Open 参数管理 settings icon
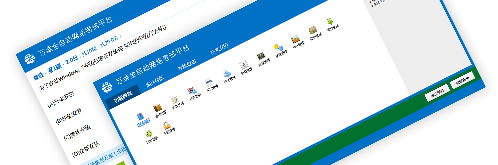 coord(244,65)
